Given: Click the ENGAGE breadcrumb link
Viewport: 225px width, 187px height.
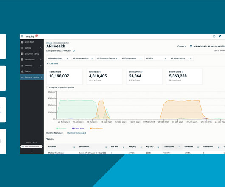Looking at the screenshot, I should coord(49,43).
